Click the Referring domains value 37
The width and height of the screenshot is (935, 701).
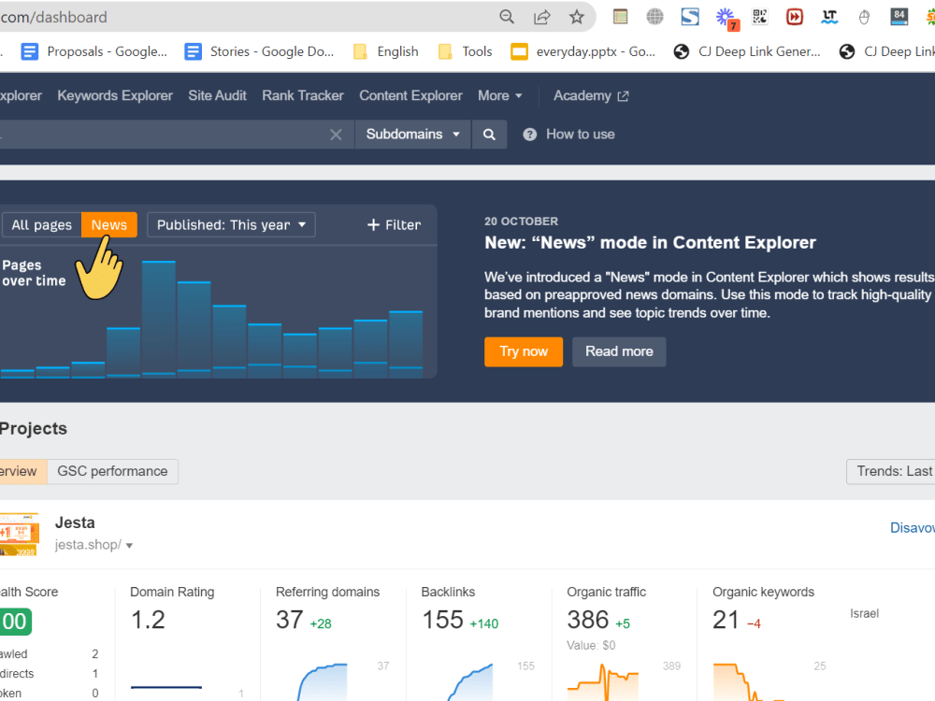pos(289,620)
